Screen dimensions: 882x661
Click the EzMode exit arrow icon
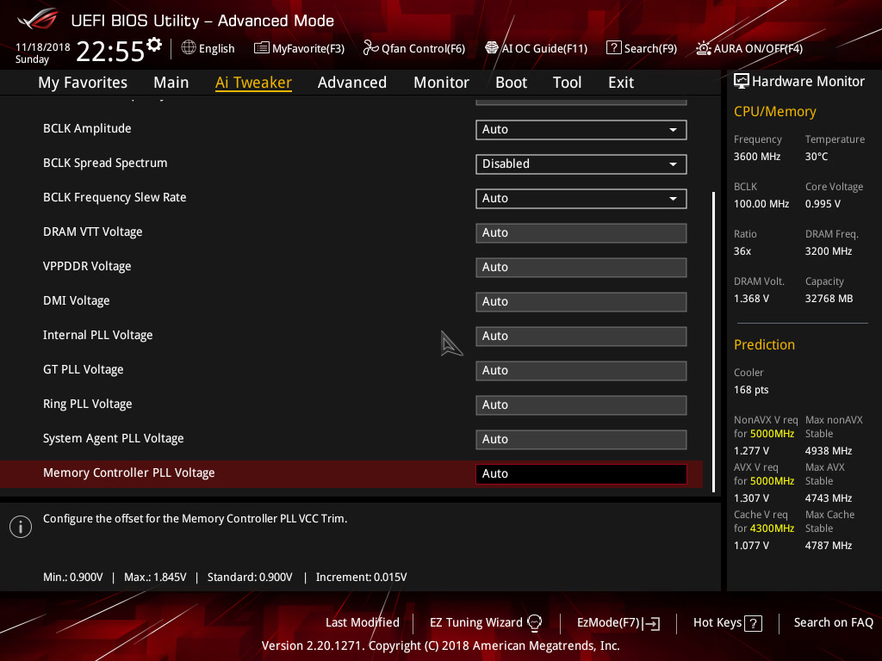[x=651, y=623]
